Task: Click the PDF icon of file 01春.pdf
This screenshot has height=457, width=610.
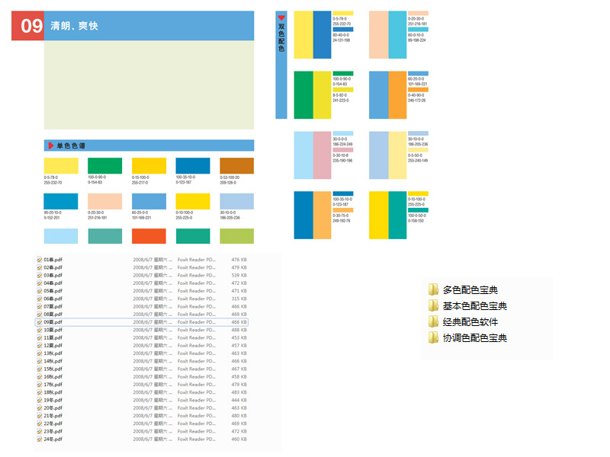Action: pos(40,260)
